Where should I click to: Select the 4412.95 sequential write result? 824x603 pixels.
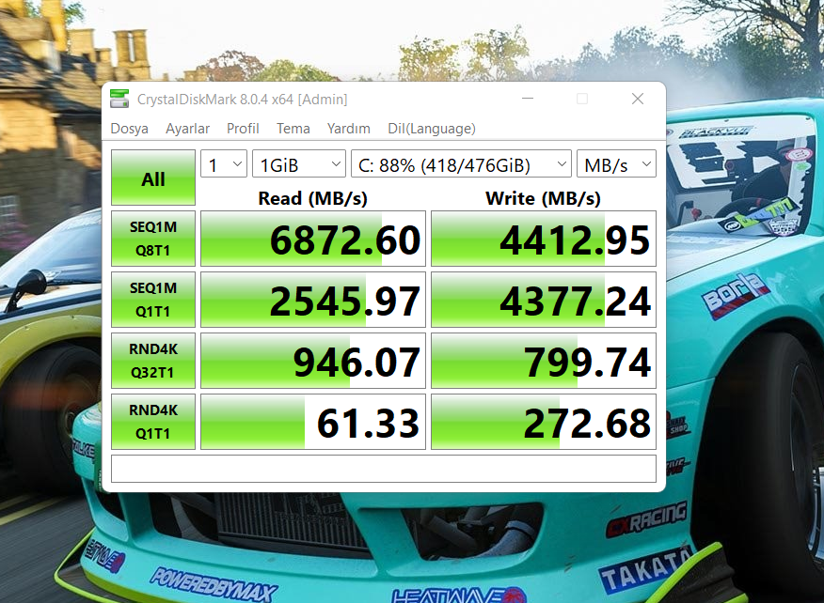coord(544,239)
